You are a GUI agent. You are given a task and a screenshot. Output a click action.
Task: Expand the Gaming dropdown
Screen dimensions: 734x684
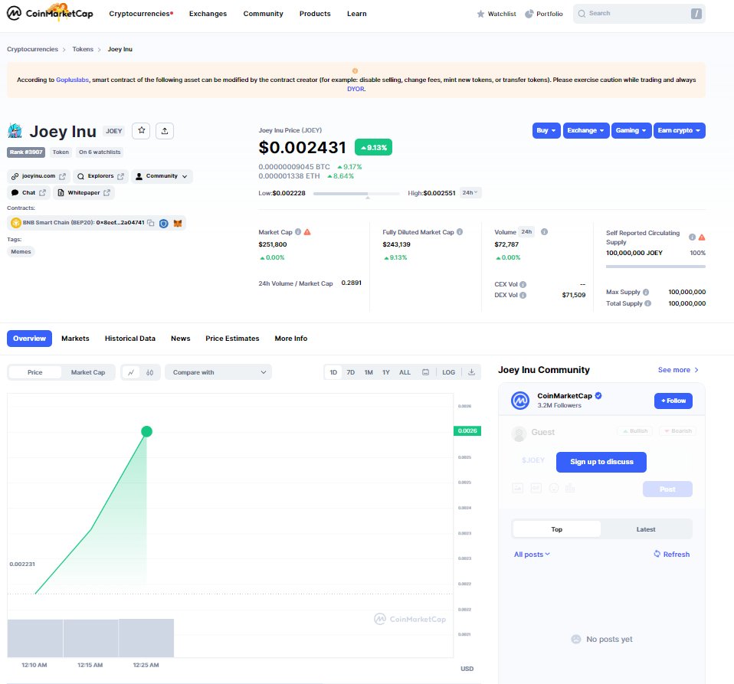pyautogui.click(x=631, y=130)
